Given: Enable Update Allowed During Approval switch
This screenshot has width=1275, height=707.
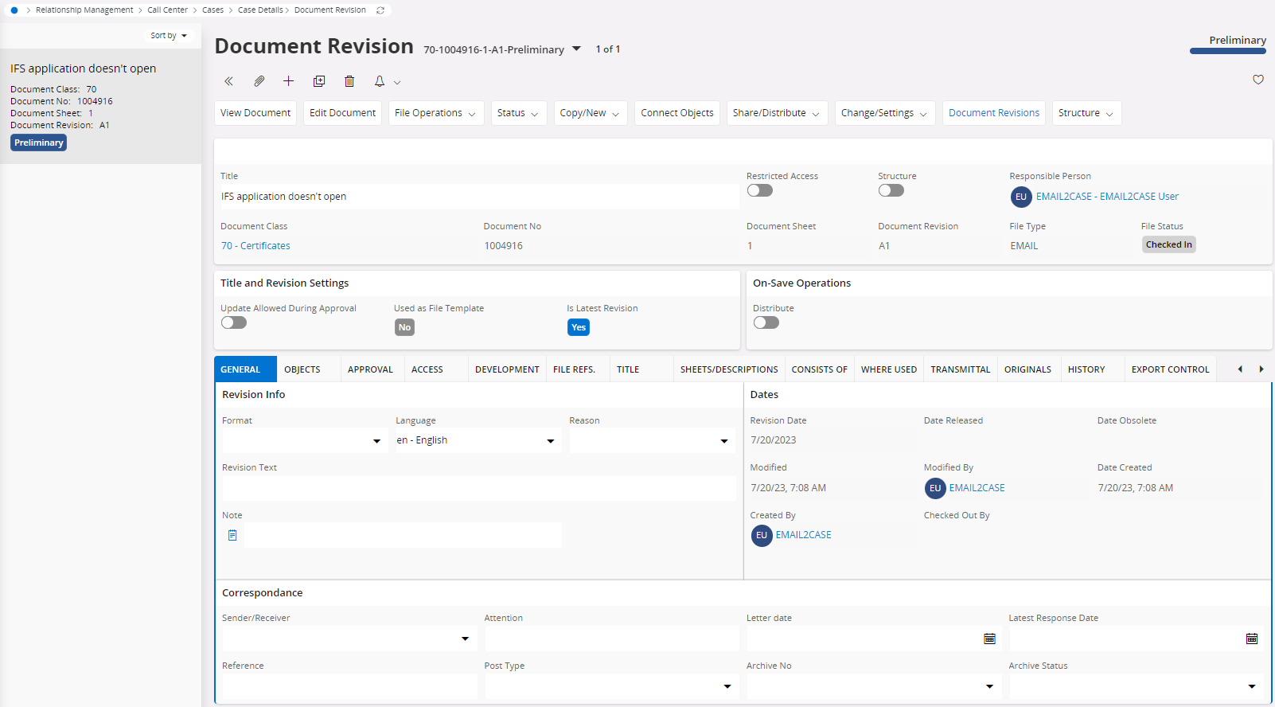Looking at the screenshot, I should coord(234,322).
